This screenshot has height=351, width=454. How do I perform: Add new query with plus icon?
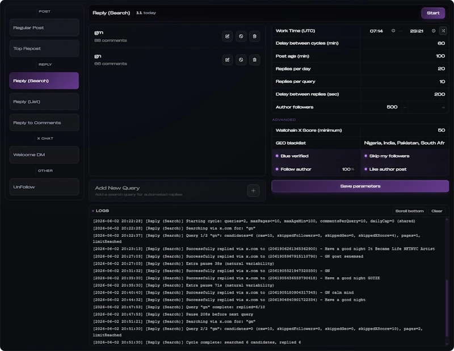click(253, 191)
